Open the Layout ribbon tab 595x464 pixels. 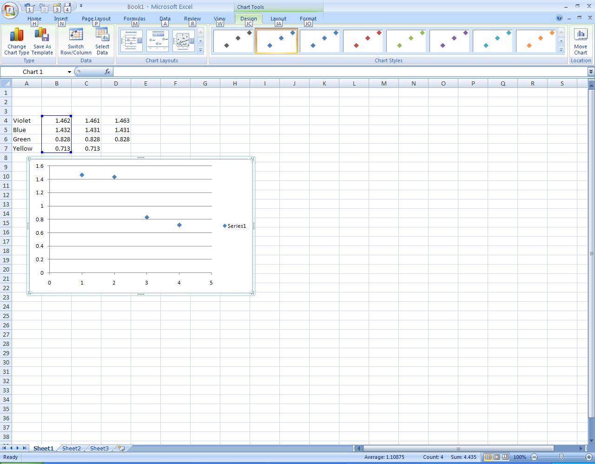(278, 19)
